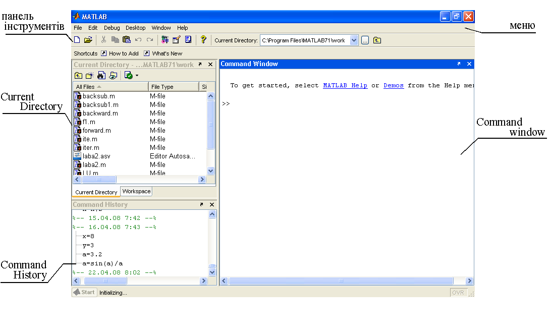This screenshot has width=549, height=335.
Task: Click the Cut scissors icon
Action: pos(103,40)
